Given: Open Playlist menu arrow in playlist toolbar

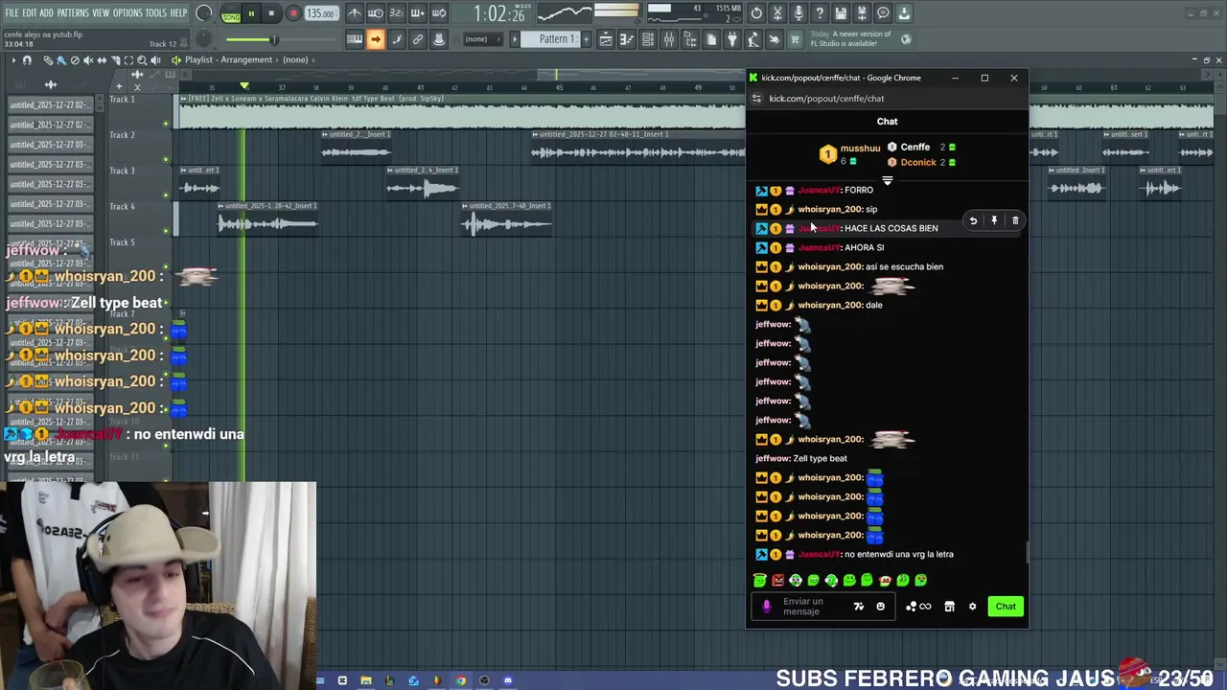Looking at the screenshot, I should pyautogui.click(x=13, y=59).
